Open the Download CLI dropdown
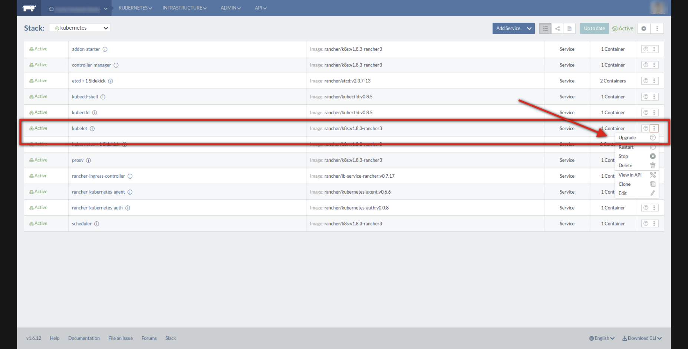 pos(642,338)
